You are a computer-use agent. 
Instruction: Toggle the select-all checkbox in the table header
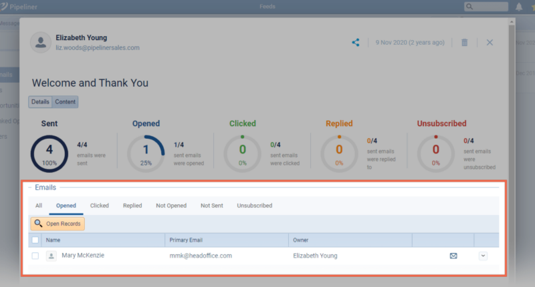35,240
